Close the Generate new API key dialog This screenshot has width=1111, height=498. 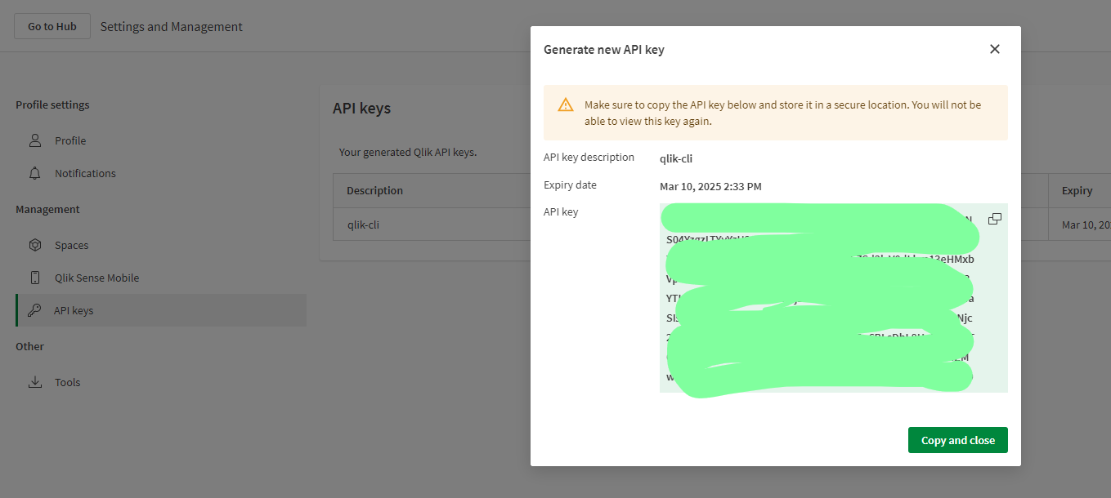coord(994,49)
